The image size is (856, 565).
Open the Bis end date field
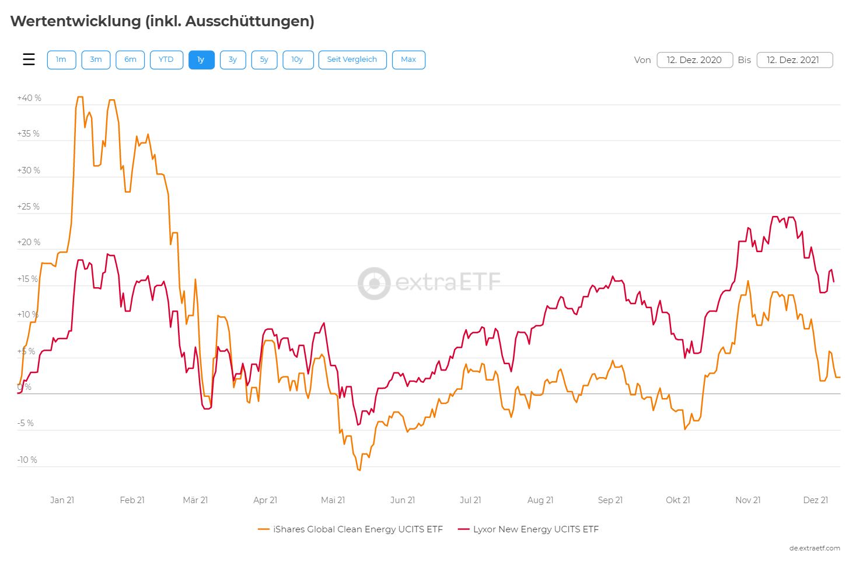click(794, 60)
